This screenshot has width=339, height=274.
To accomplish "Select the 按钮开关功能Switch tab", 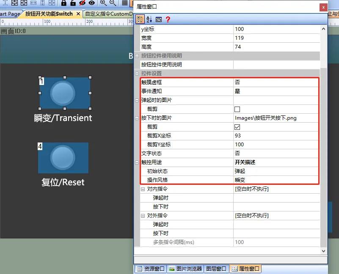I will [49, 14].
